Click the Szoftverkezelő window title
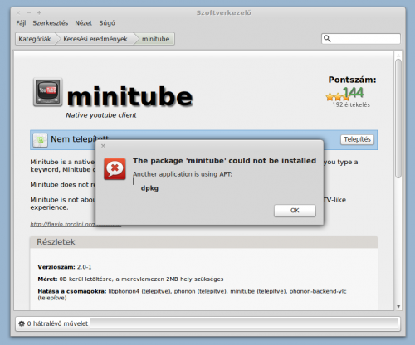Viewport: 415px width, 345px height. (224, 13)
